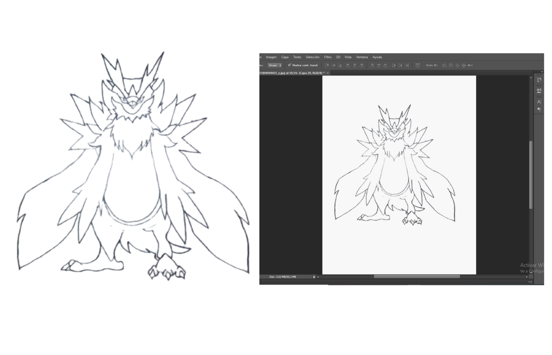The width and height of the screenshot is (552, 355).
Task: Click the Doc: 3,52 MB/65,3 MB status text
Action: [x=283, y=276]
